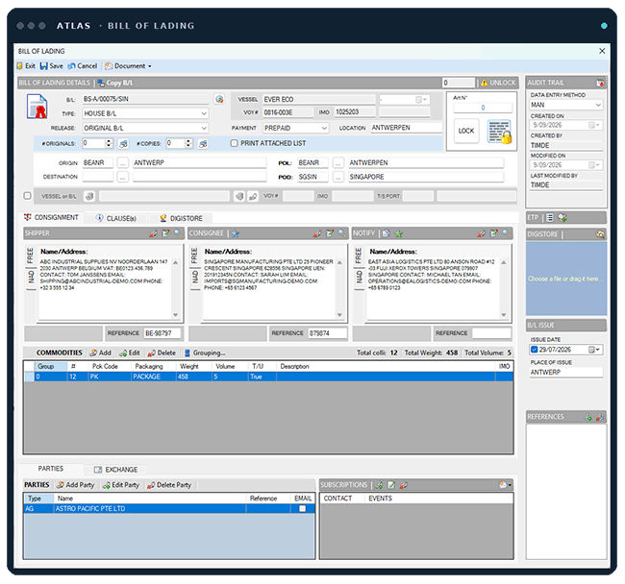Switch to the EXCHANGE tab
Screen dimensions: 625x584
pyautogui.click(x=116, y=470)
